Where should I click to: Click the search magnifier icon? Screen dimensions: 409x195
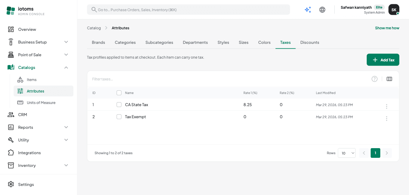[94, 10]
